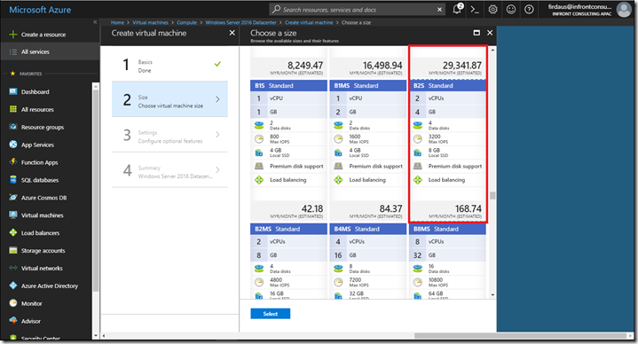The width and height of the screenshot is (638, 344).
Task: Expand step 3 Settings chevron
Action: coord(217,135)
